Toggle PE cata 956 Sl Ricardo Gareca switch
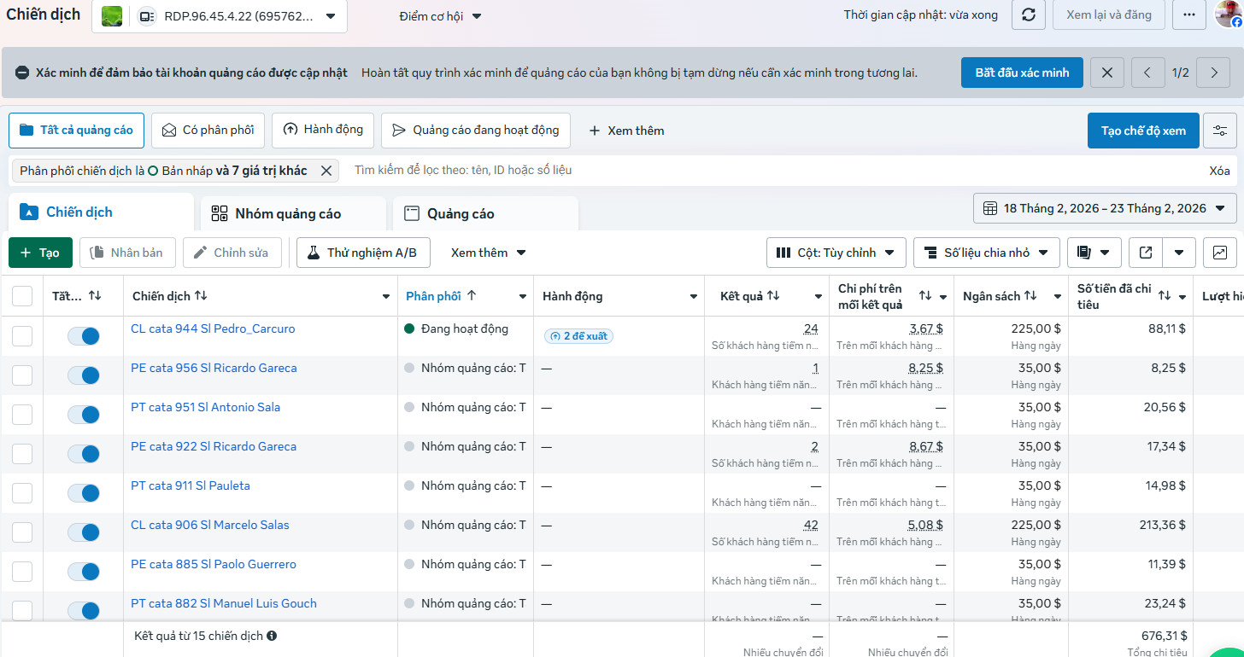The height and width of the screenshot is (657, 1244). (x=84, y=375)
